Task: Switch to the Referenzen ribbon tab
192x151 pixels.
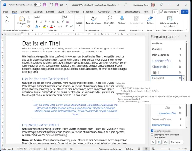Action: pyautogui.click(x=73, y=11)
